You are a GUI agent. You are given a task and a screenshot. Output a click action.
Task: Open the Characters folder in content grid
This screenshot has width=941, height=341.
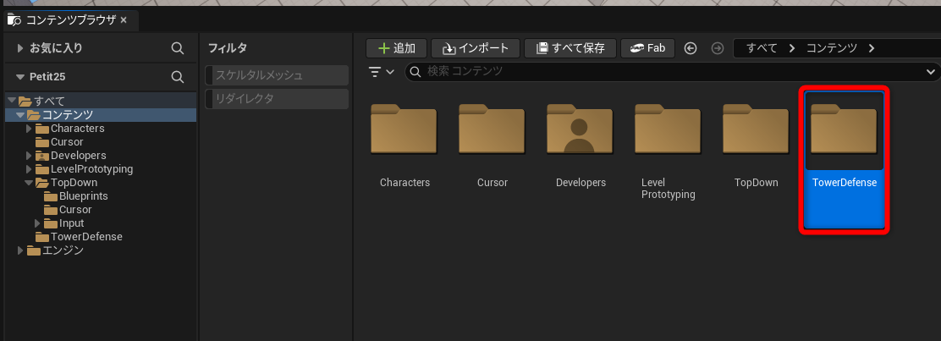click(x=404, y=131)
